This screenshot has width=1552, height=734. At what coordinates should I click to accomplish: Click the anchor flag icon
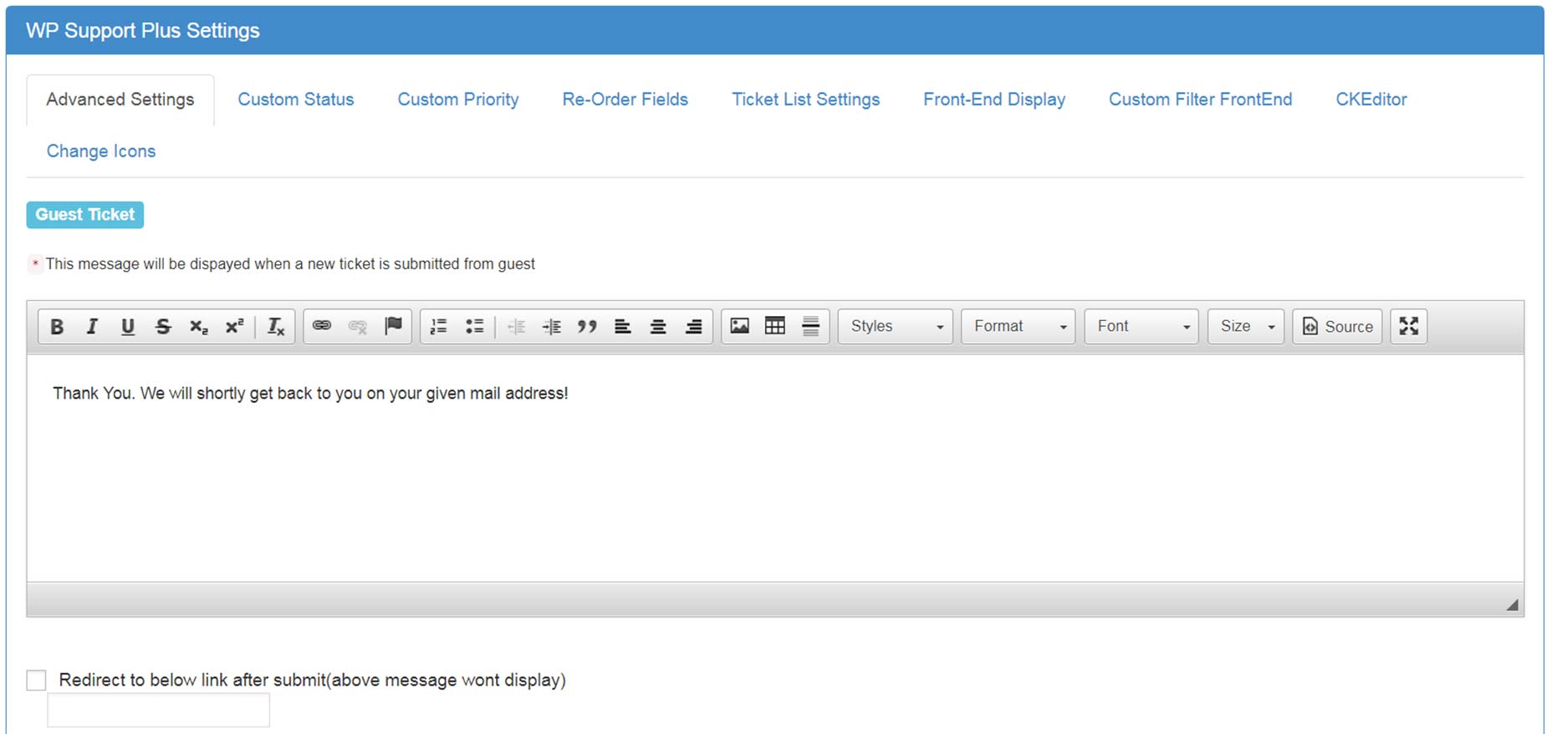[x=393, y=326]
